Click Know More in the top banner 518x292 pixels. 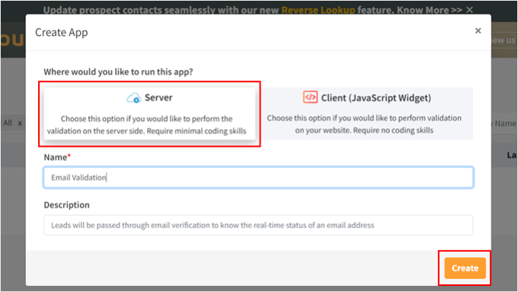(429, 10)
